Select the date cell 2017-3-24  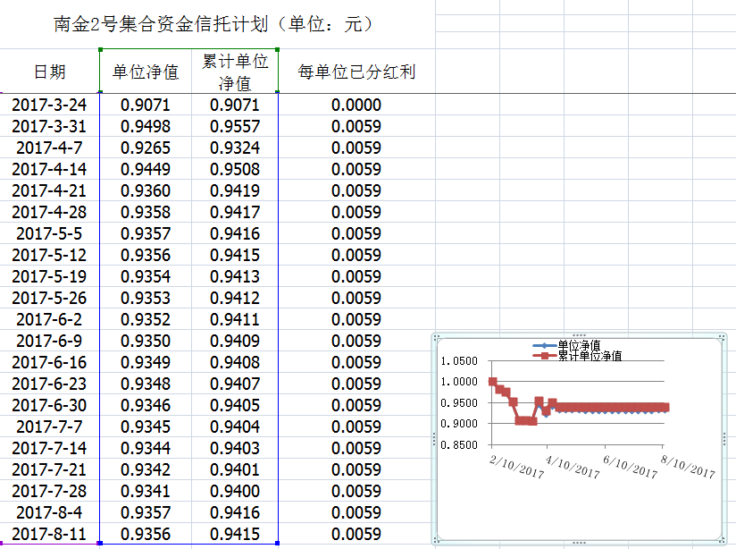click(49, 105)
